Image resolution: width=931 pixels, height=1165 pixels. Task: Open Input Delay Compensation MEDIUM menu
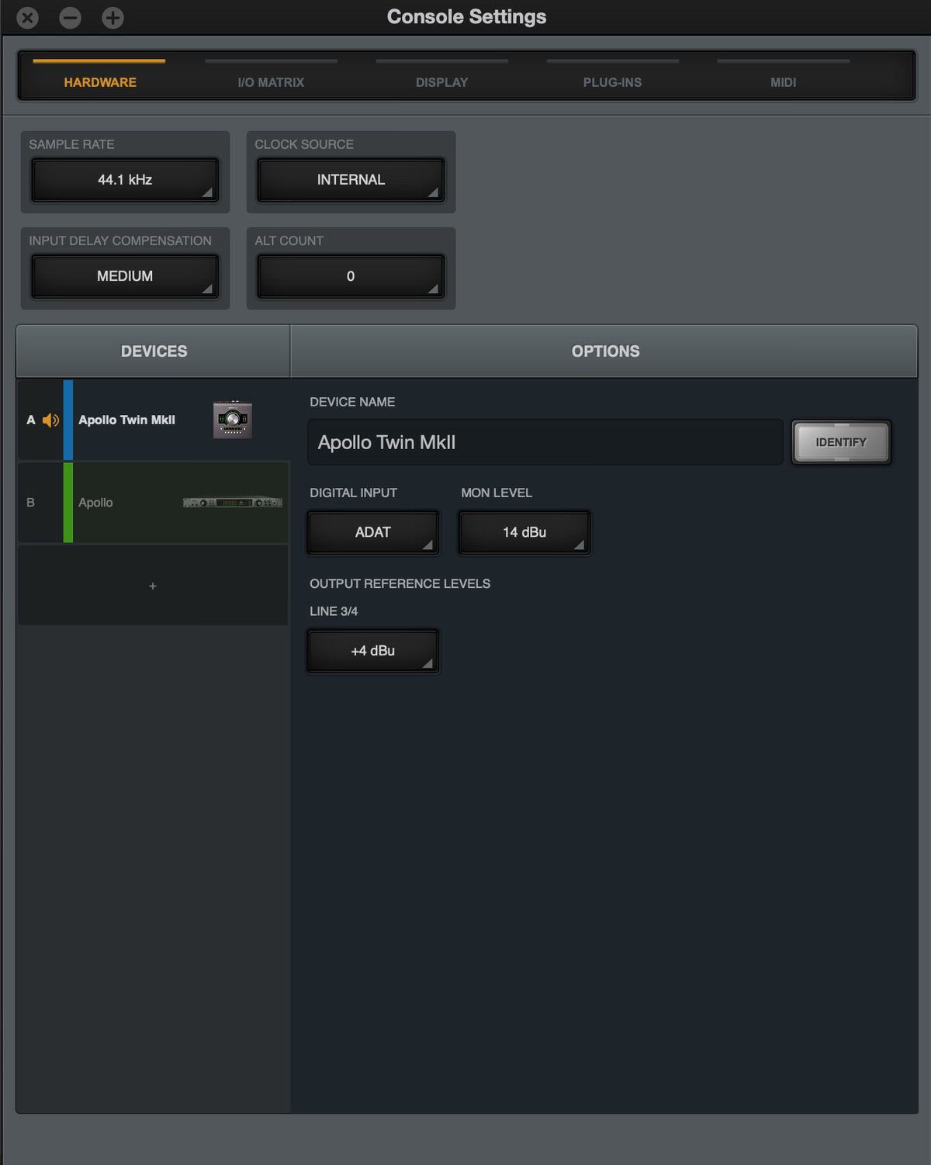(125, 276)
